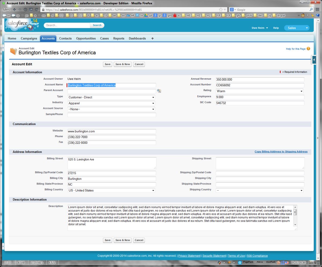
Task: Open the Terms of Use link
Action: click(236, 256)
